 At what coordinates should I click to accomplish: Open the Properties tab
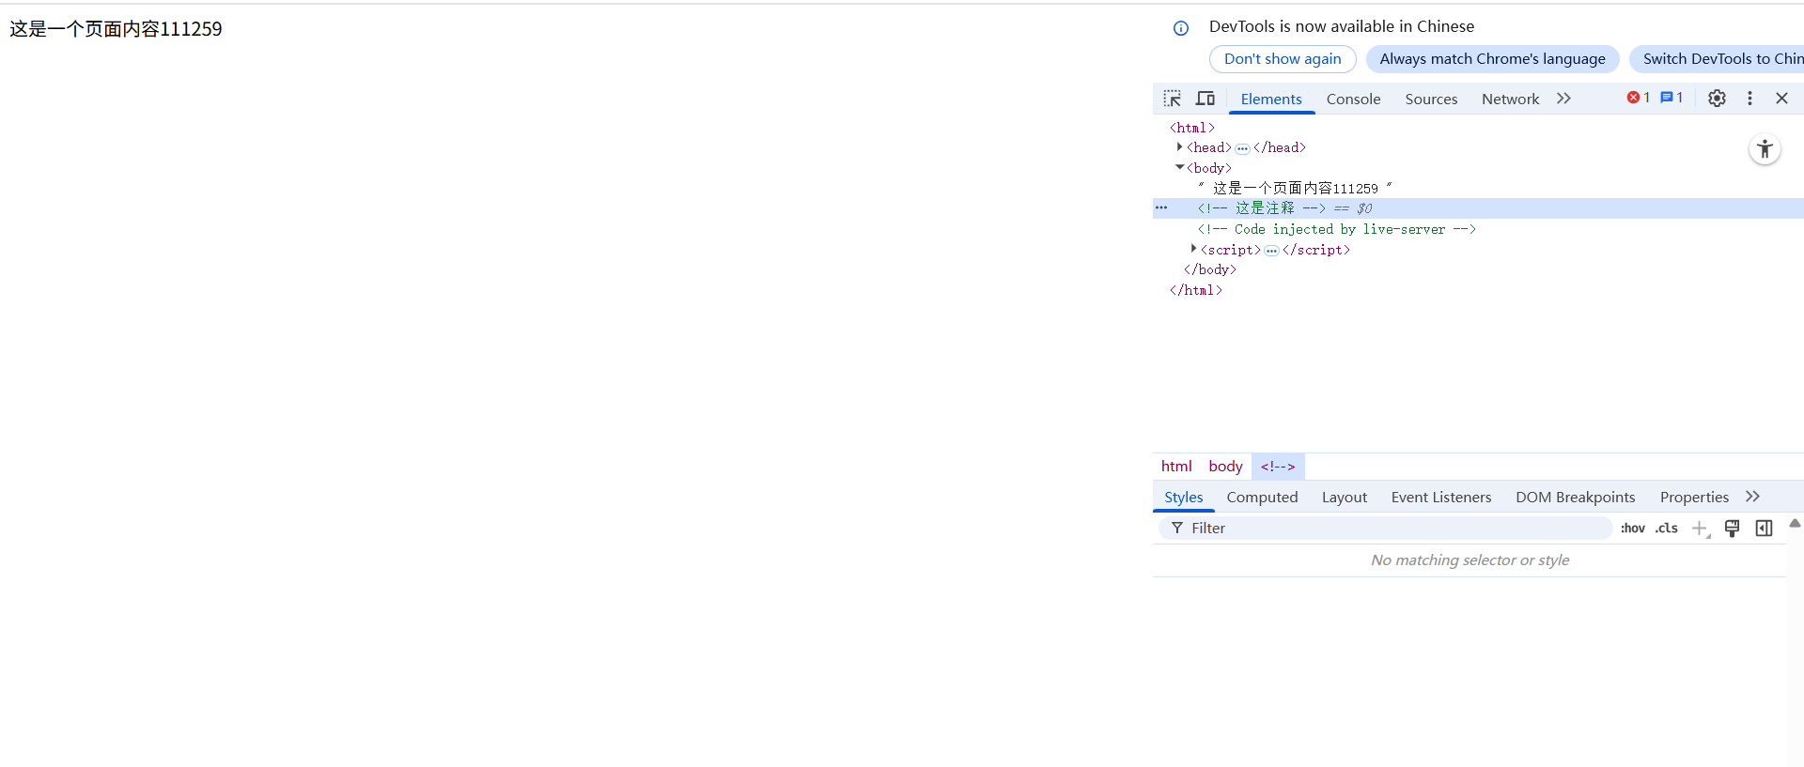coord(1694,498)
